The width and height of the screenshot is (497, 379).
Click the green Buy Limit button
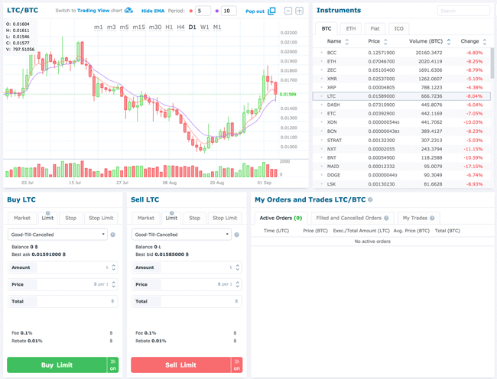[57, 365]
